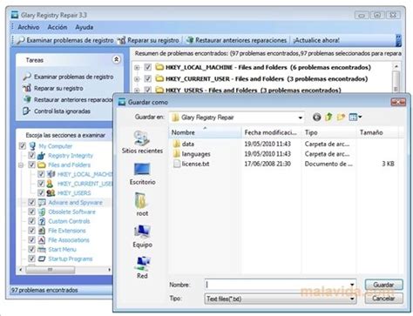Sort files by Fecha modificación column
The height and width of the screenshot is (316, 413).
pos(272,132)
